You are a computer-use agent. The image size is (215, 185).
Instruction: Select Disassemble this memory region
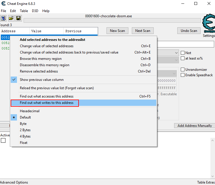45,65
